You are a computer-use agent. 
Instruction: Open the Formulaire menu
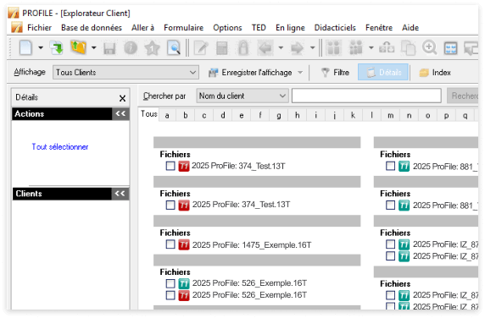coord(183,28)
